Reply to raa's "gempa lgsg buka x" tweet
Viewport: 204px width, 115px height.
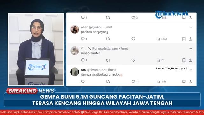tap(83, 81)
